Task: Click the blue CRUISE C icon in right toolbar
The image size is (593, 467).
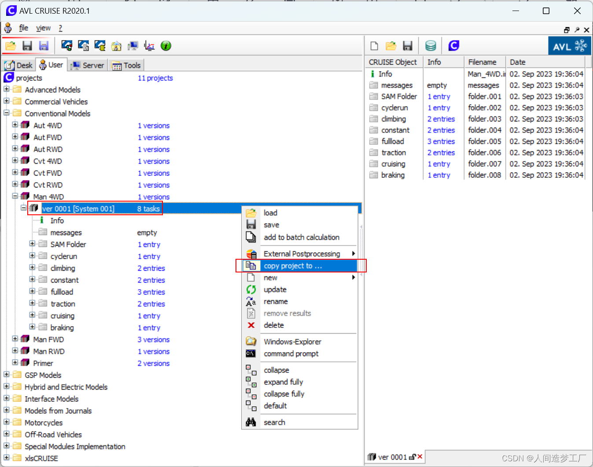Action: click(454, 46)
